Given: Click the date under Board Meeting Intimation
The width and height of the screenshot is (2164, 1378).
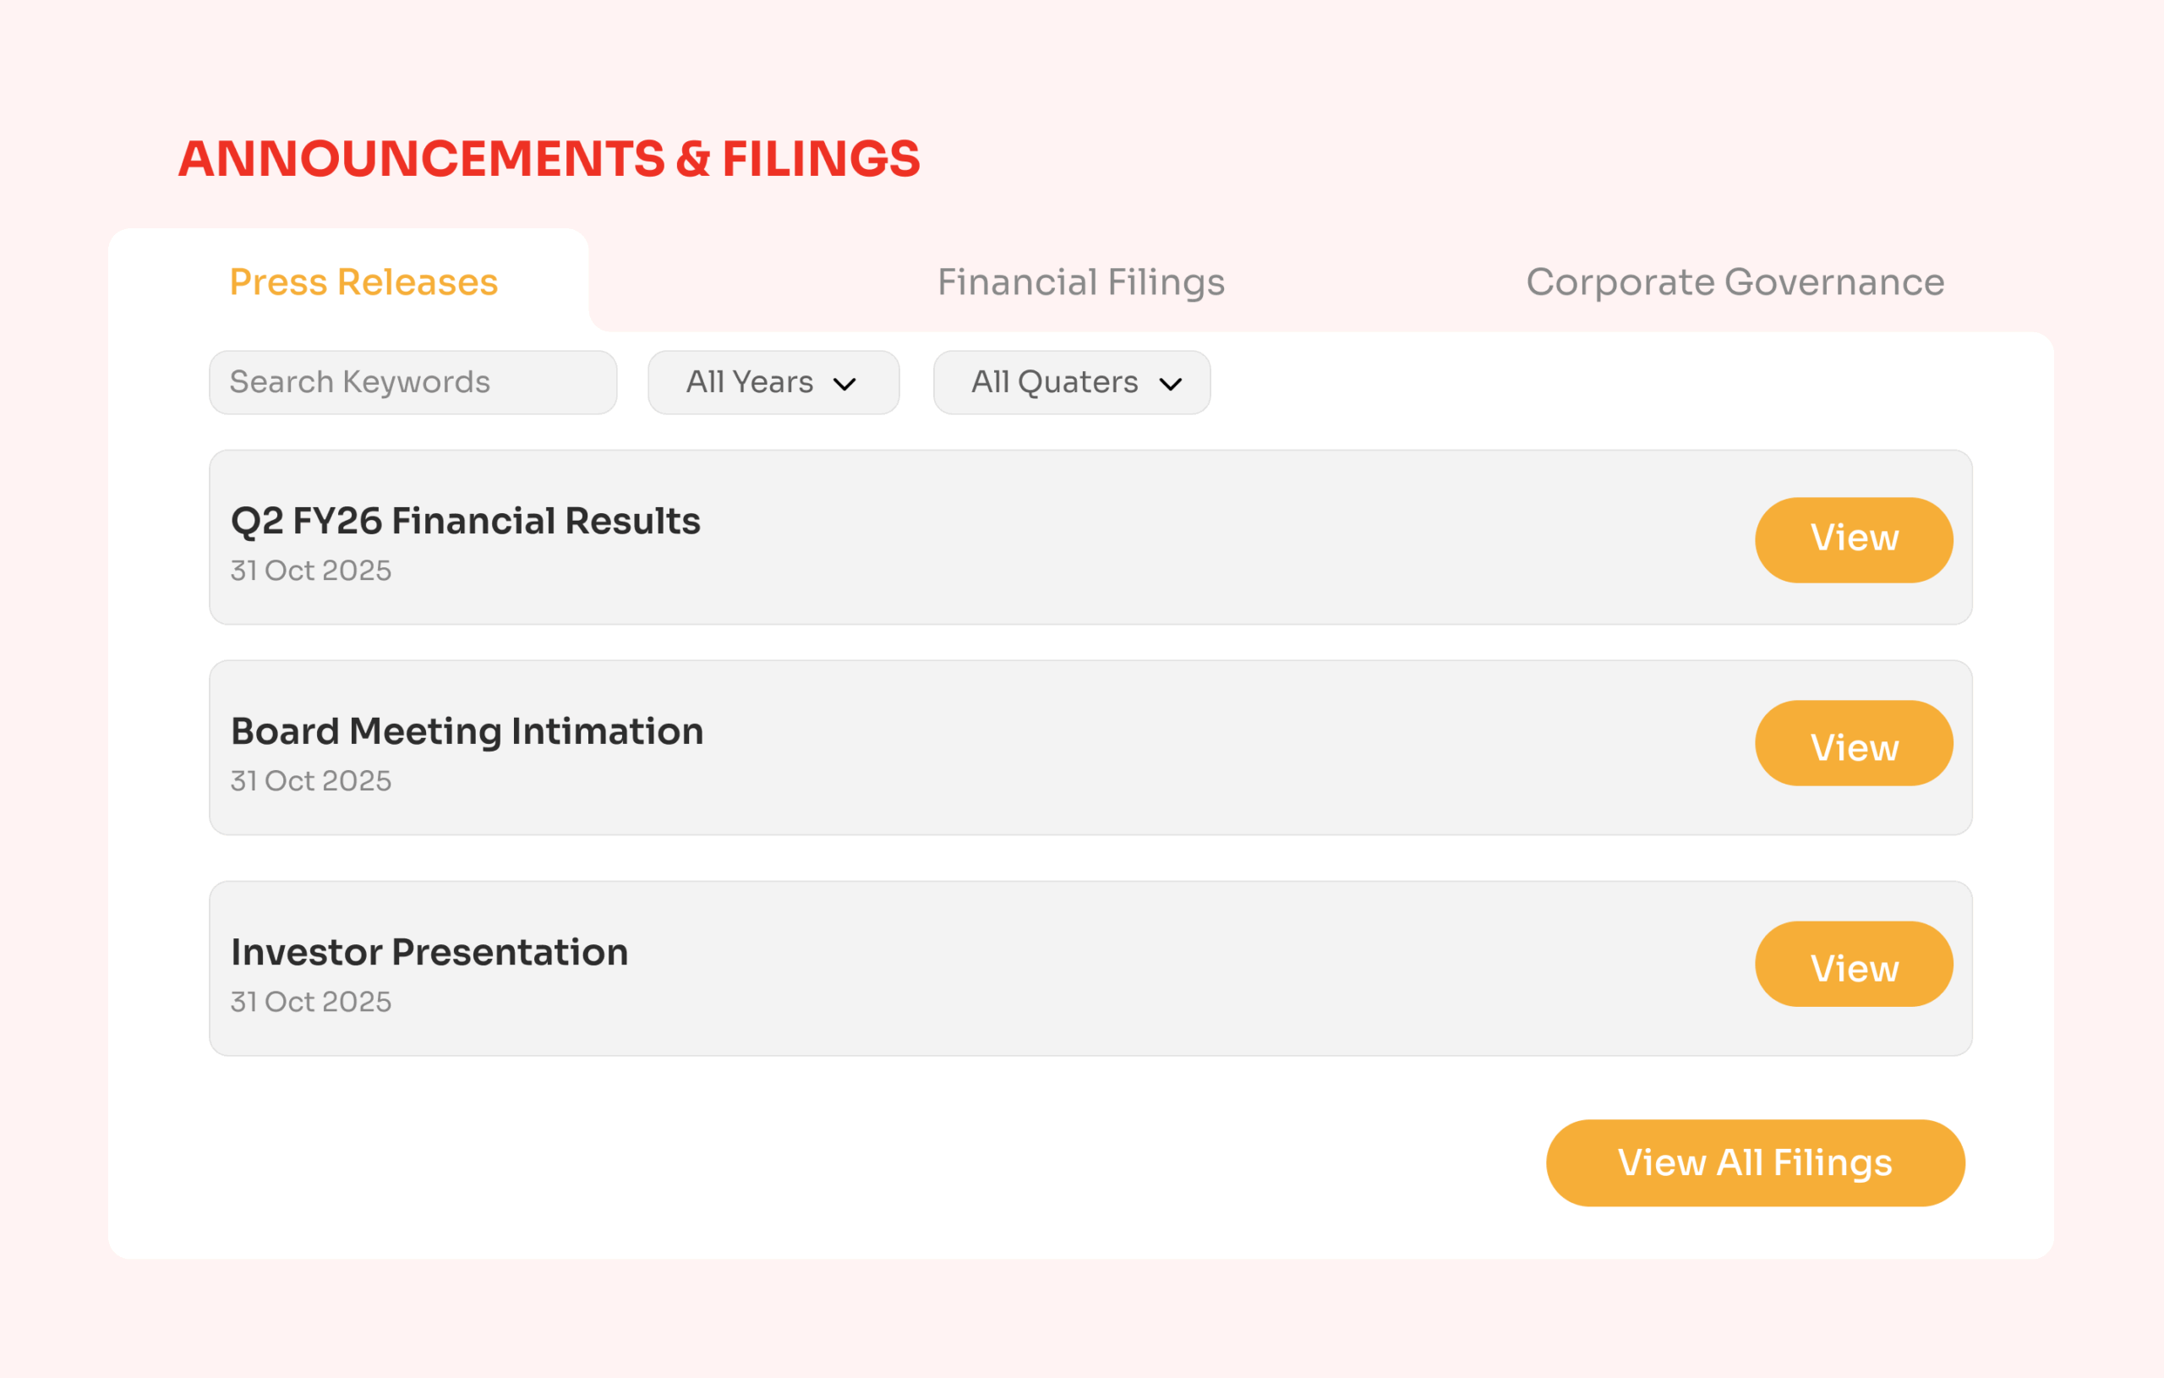Looking at the screenshot, I should click(311, 781).
